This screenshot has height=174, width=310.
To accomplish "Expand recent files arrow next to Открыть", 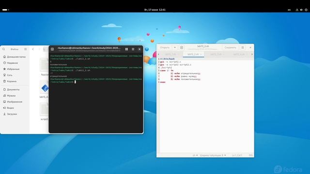I will tap(175, 47).
